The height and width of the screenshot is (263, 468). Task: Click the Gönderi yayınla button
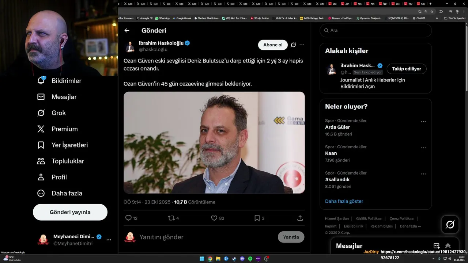click(x=70, y=212)
